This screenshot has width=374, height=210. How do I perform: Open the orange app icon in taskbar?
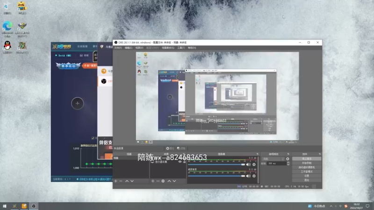tap(24, 206)
